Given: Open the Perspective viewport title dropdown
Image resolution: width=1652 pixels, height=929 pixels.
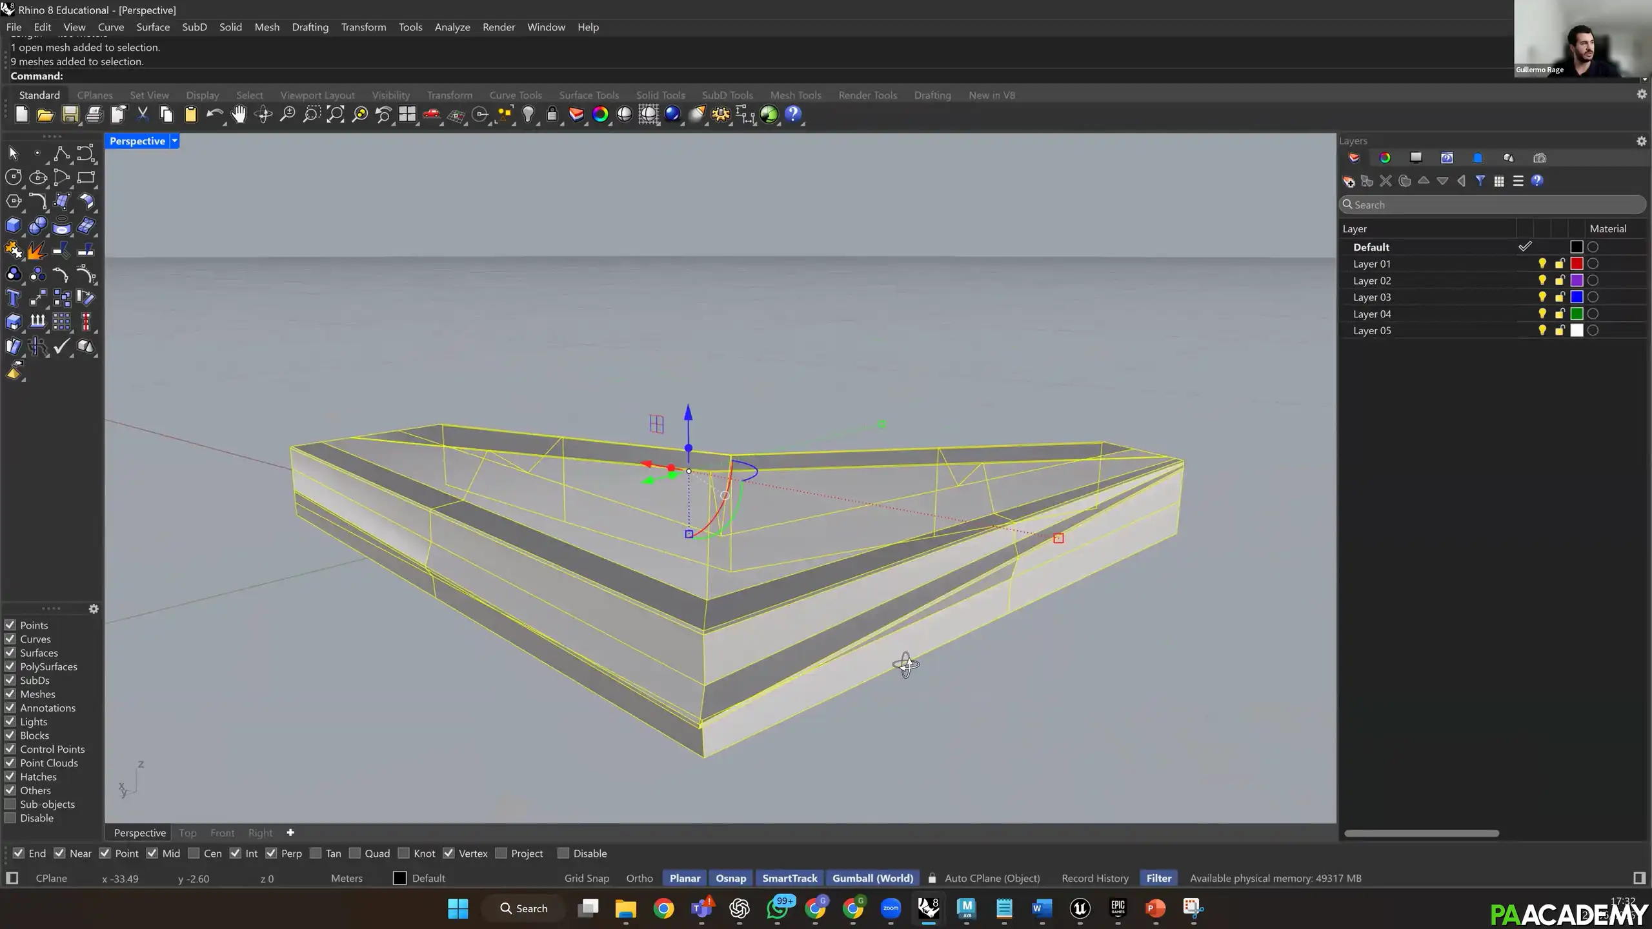Looking at the screenshot, I should (x=173, y=141).
